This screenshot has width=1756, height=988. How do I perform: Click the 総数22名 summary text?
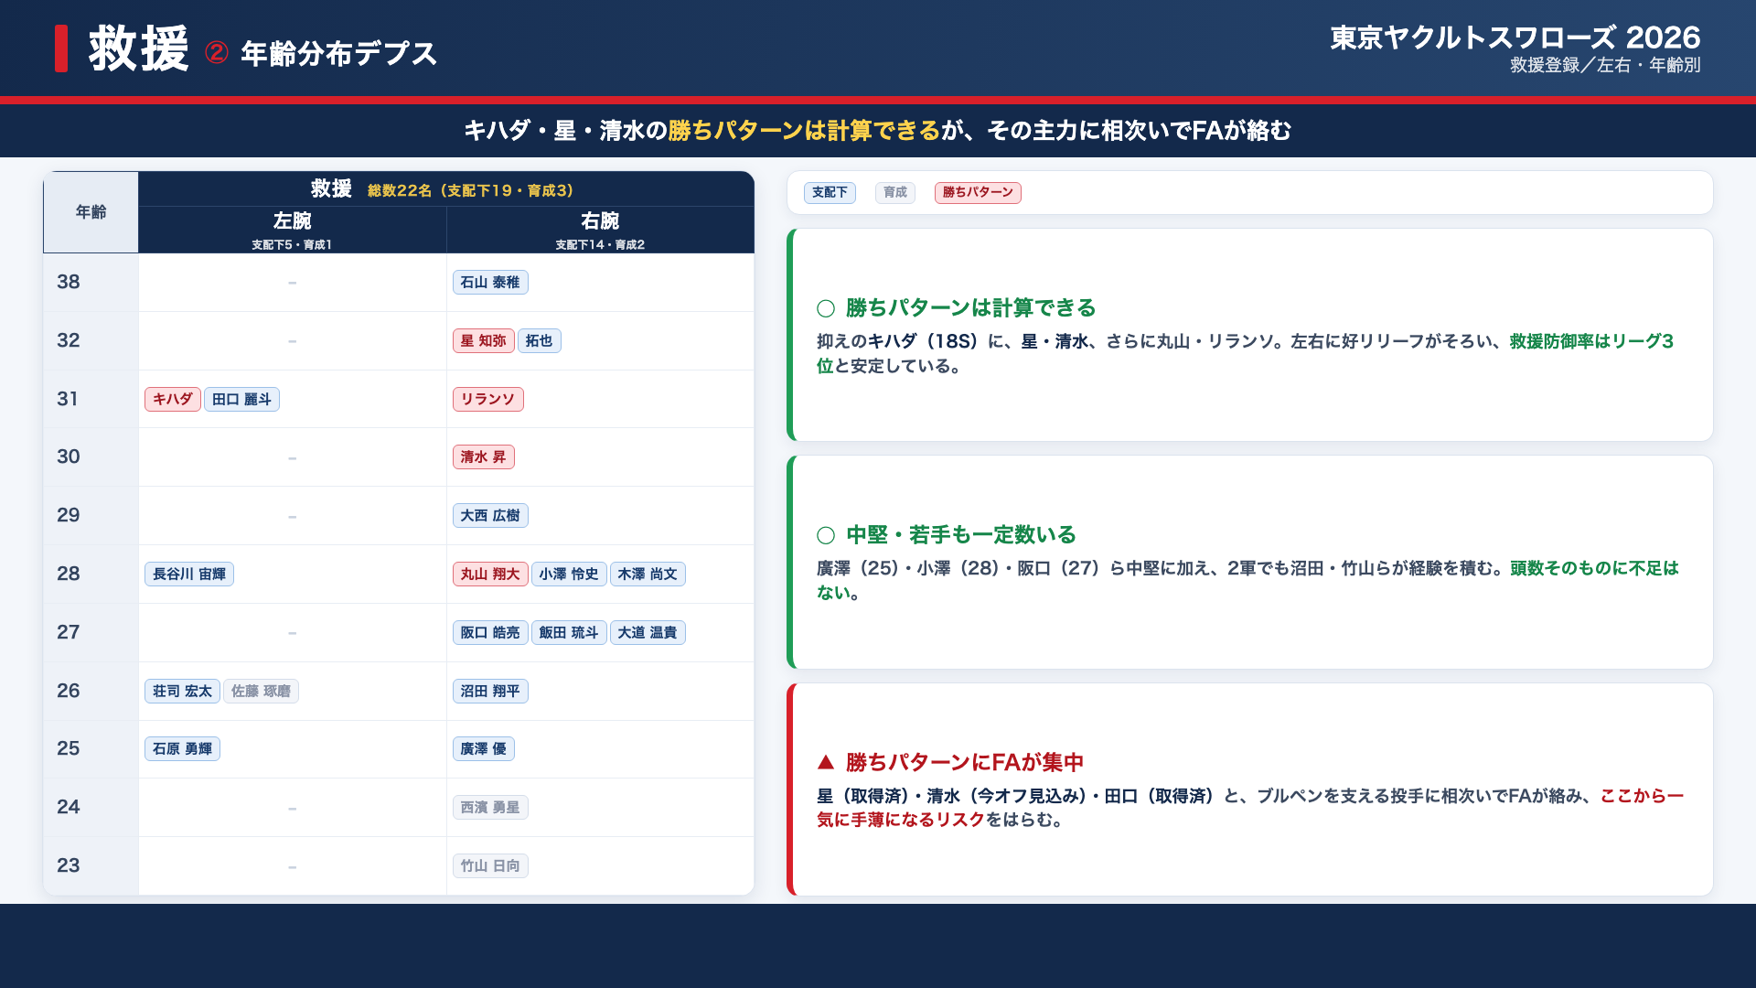click(x=470, y=190)
